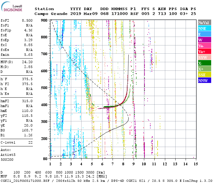Click the file name CGK21_2019068171000.RSF
The image size is (213, 183).
click(25, 181)
